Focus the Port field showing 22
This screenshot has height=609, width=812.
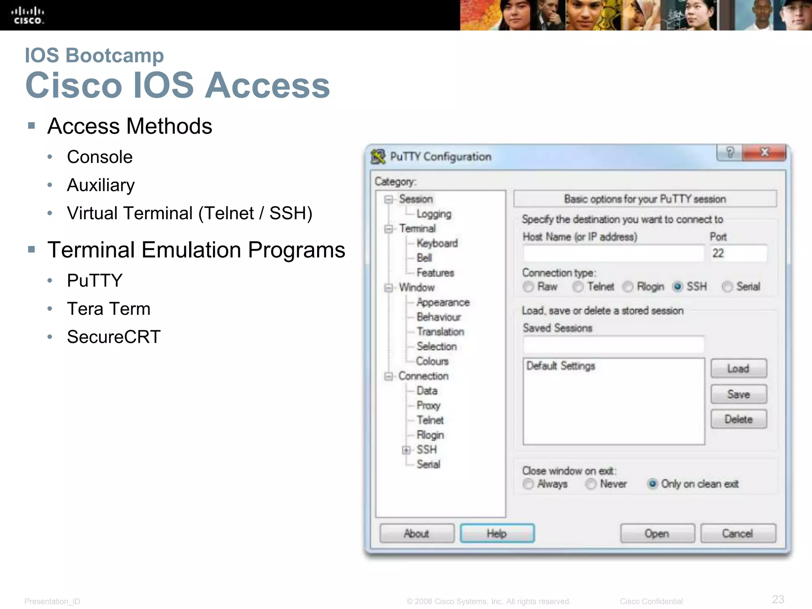pyautogui.click(x=739, y=253)
